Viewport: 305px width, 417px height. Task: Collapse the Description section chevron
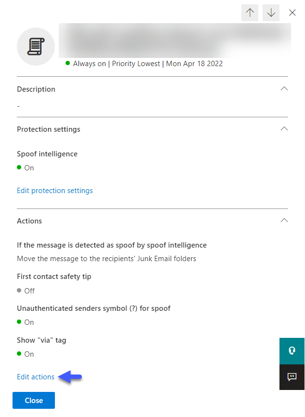click(x=284, y=89)
